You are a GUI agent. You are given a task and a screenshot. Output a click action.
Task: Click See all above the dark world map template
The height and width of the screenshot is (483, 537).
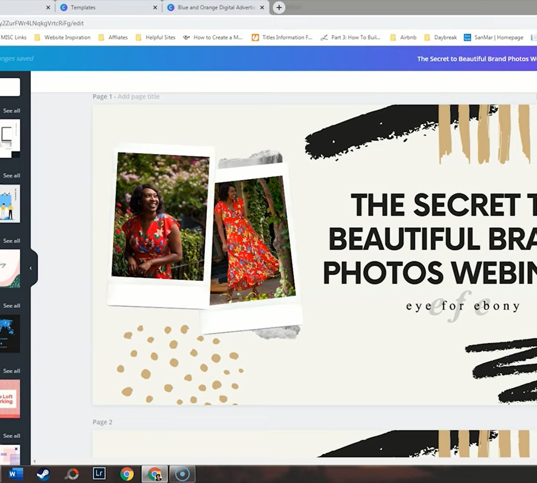[x=11, y=305]
